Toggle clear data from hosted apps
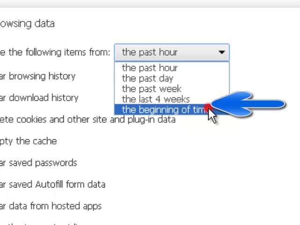Image resolution: width=300 pixels, height=225 pixels. (51, 206)
